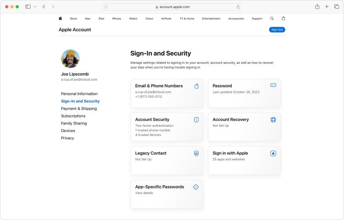
Task: Click the Apple logo in site navigation
Action: click(x=60, y=18)
